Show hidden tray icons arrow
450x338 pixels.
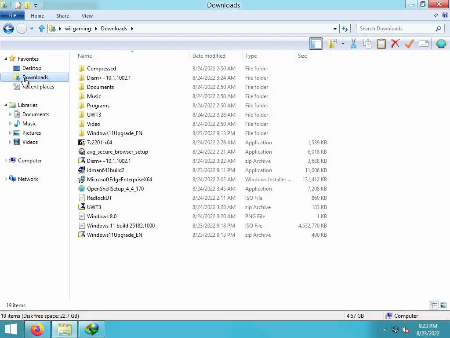[384, 330]
